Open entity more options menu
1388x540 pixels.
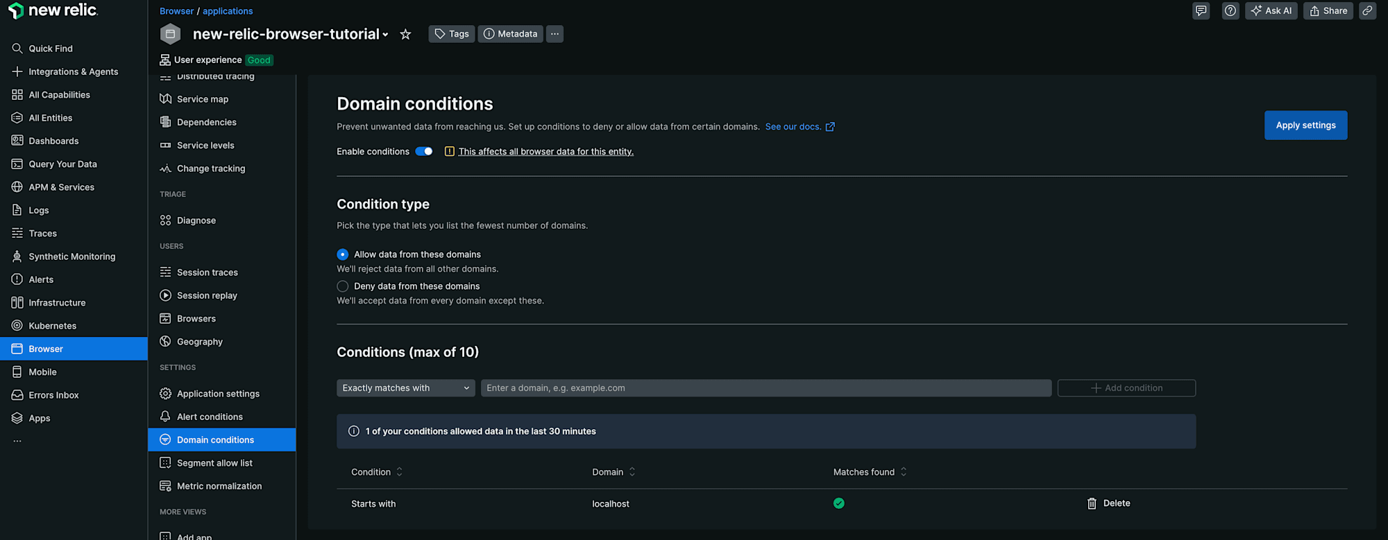555,34
